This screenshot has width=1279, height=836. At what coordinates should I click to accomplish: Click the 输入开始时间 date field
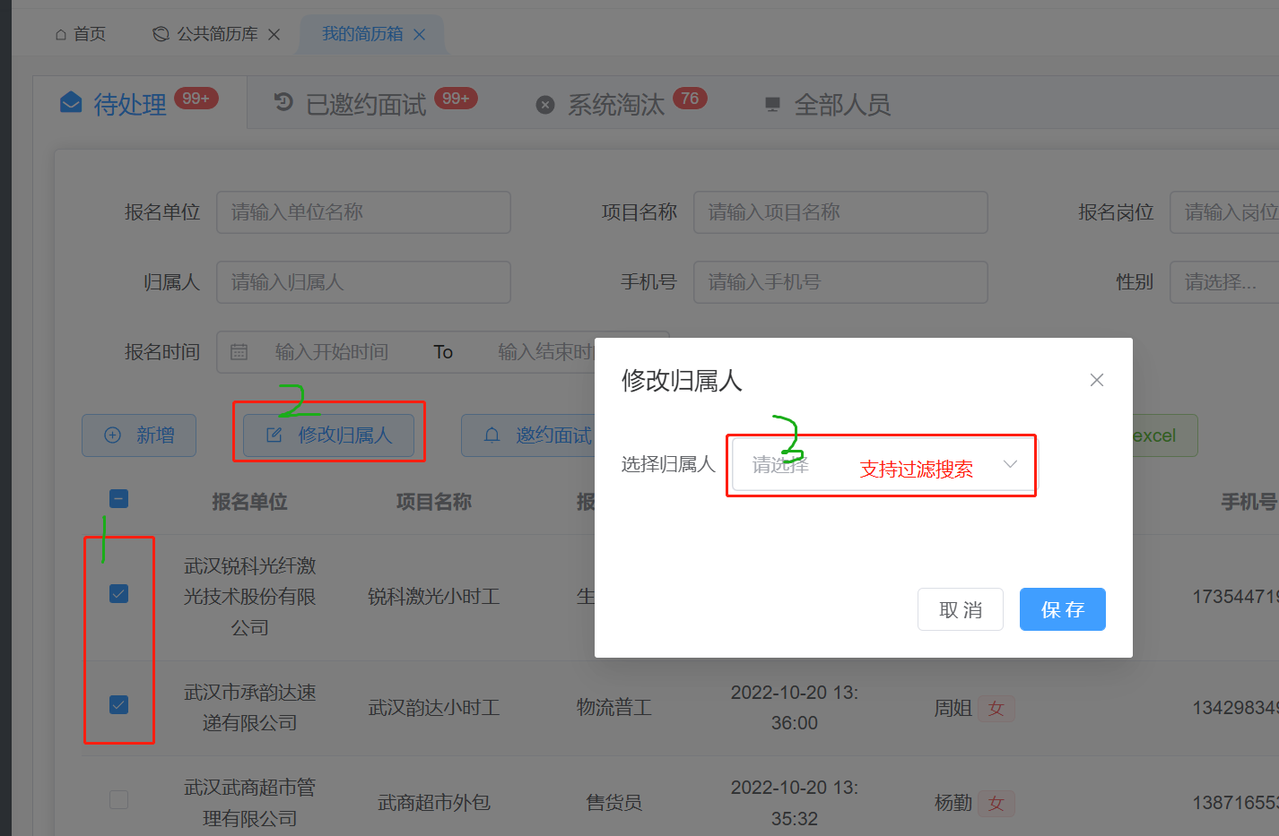click(x=332, y=352)
